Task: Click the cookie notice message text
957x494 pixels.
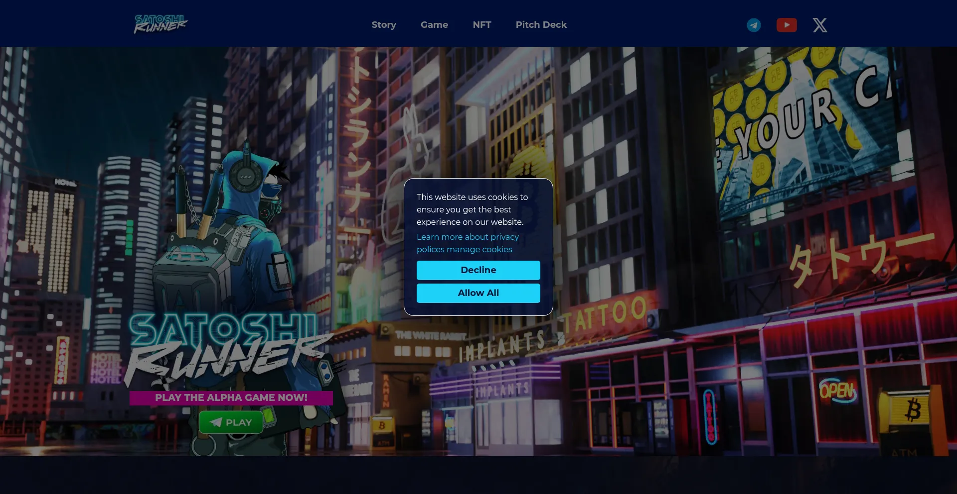Action: coord(472,209)
